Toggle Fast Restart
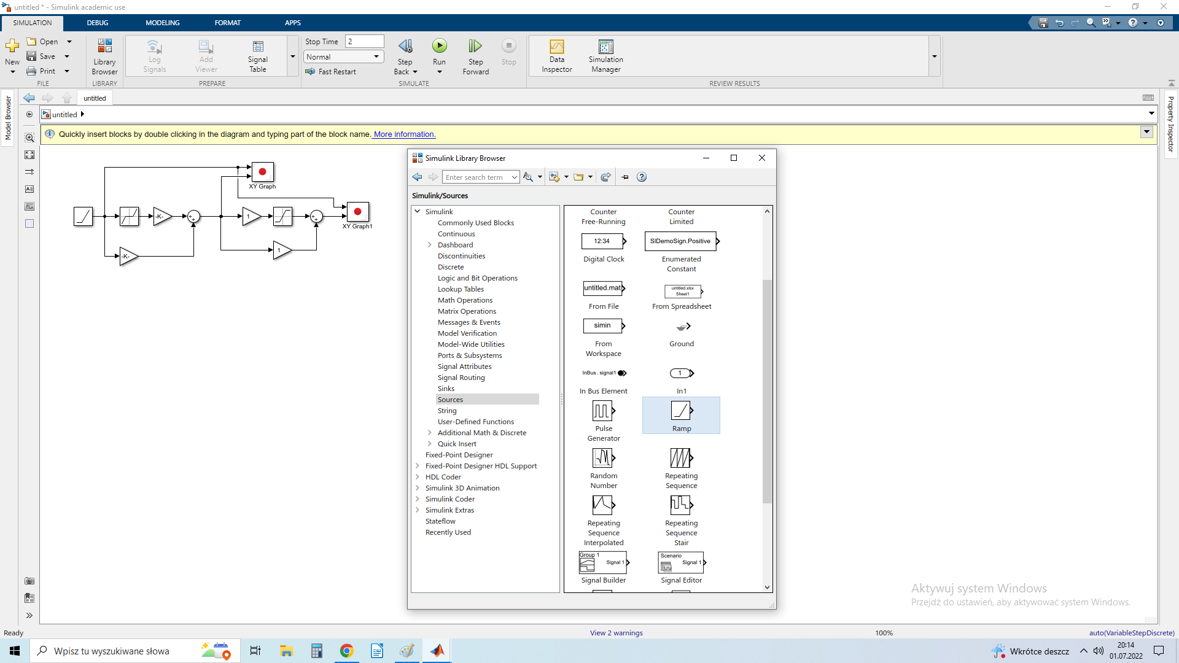The height and width of the screenshot is (663, 1179). click(330, 71)
